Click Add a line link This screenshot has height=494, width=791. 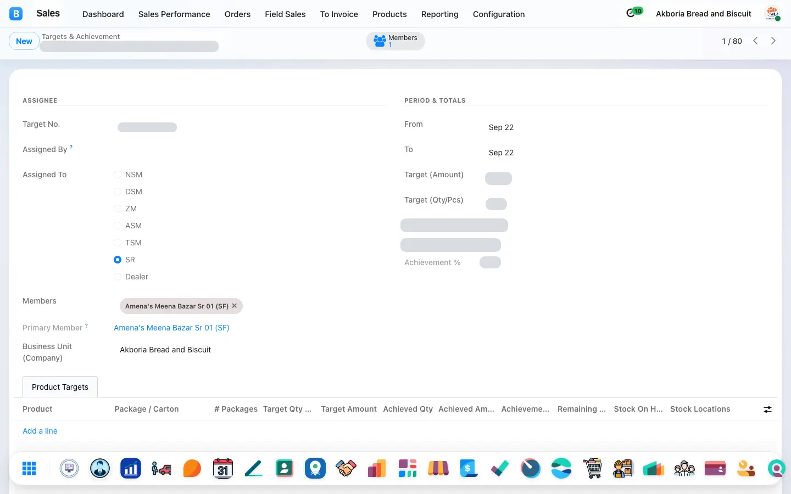tap(40, 431)
